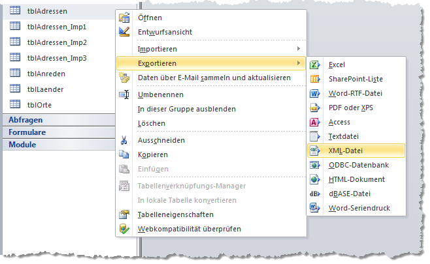The image size is (430, 264).
Task: Click the PDF oder XPS icon
Action: [314, 108]
